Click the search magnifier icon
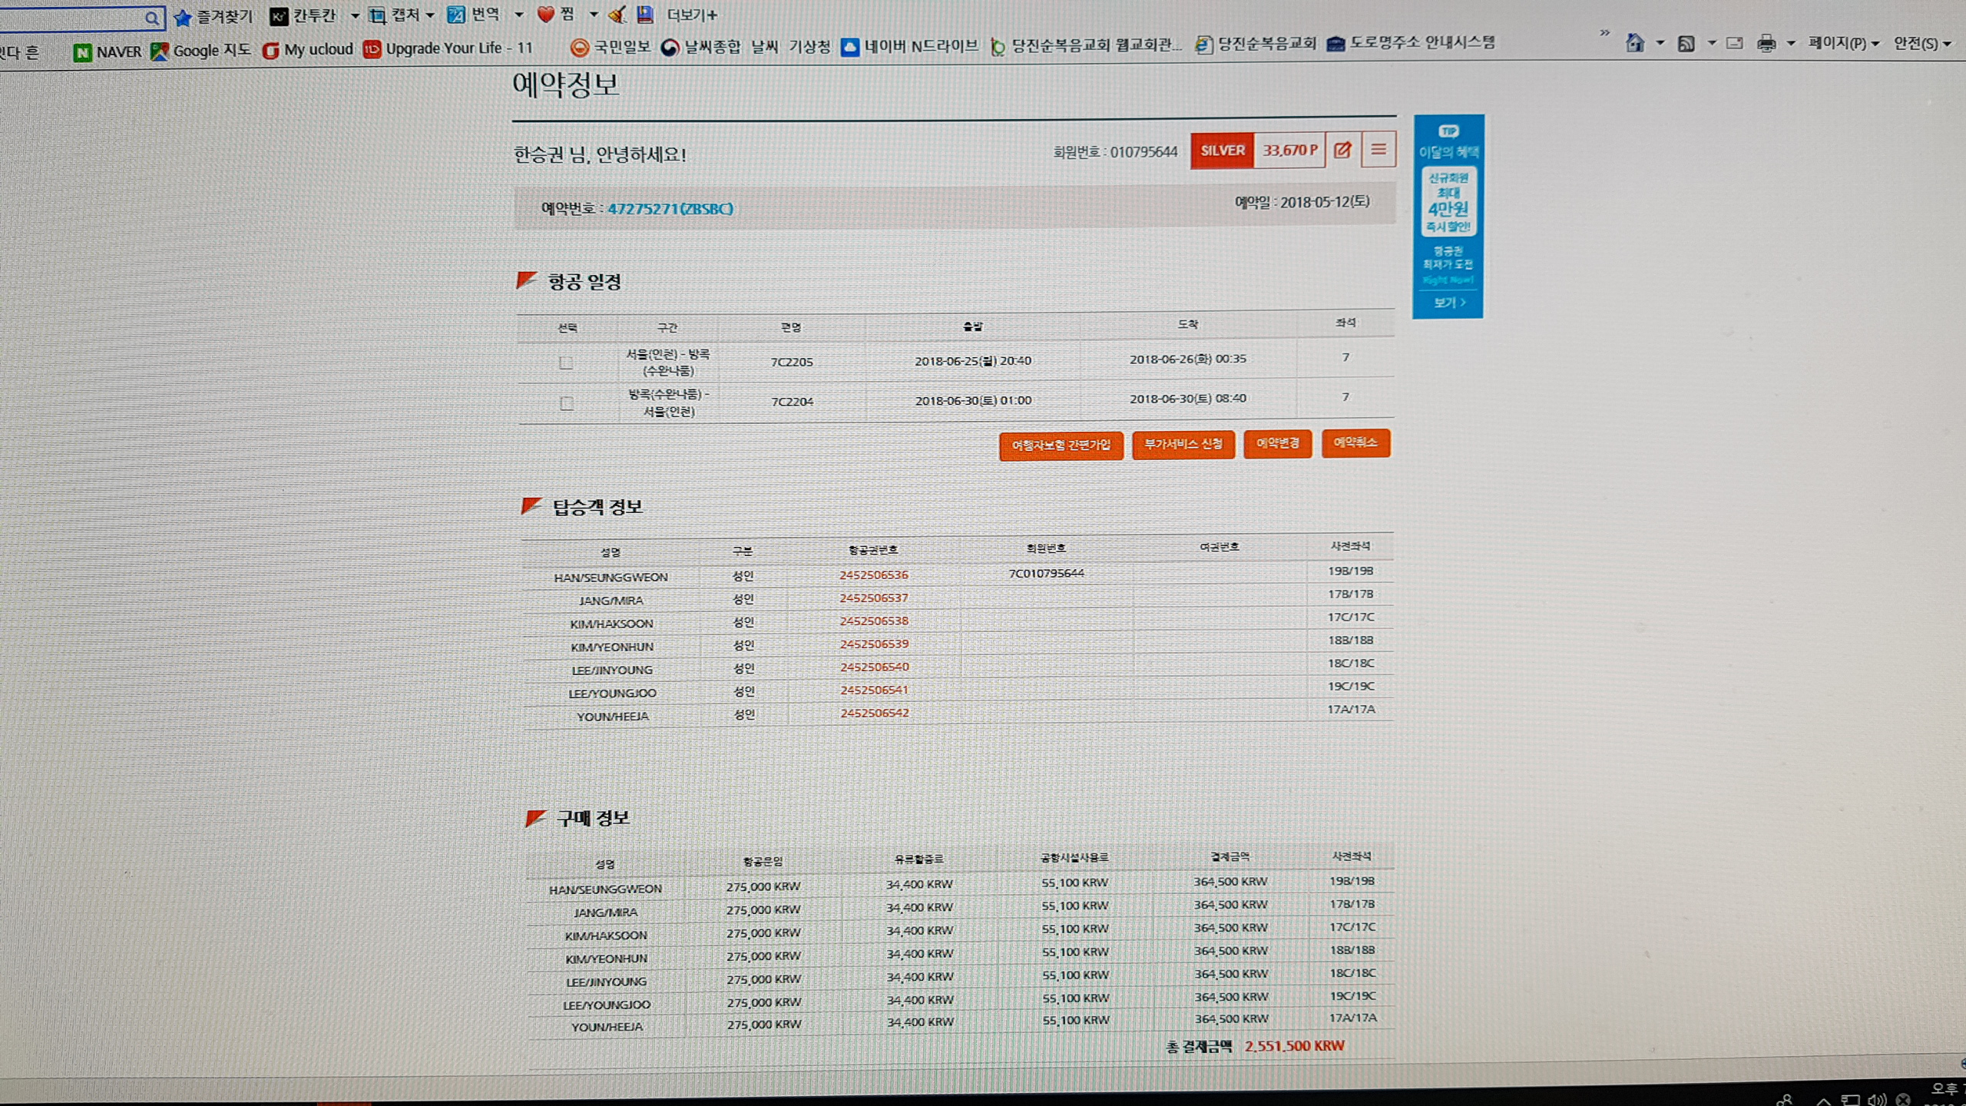 click(152, 18)
